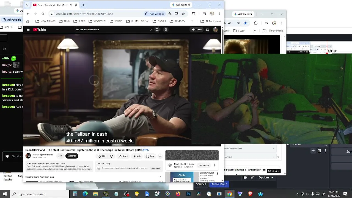Screen dimensions: 352x198
Task: Open Brave browser from taskbar
Action: coord(250,194)
